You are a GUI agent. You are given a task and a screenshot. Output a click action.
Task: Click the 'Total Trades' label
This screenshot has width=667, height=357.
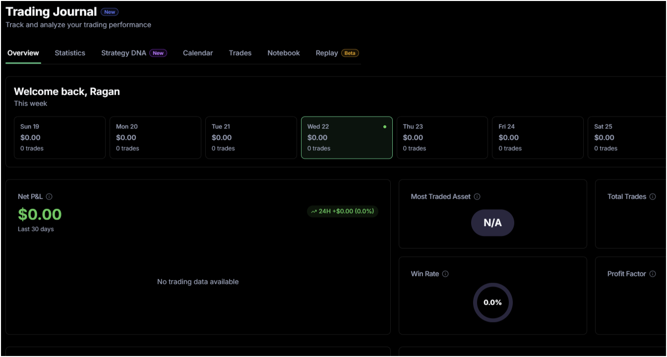(627, 197)
